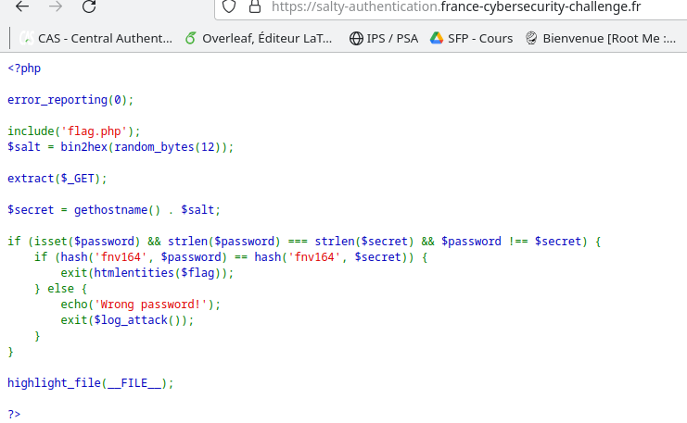
Task: Click the 'Wrong password!' echo line
Action: [141, 304]
